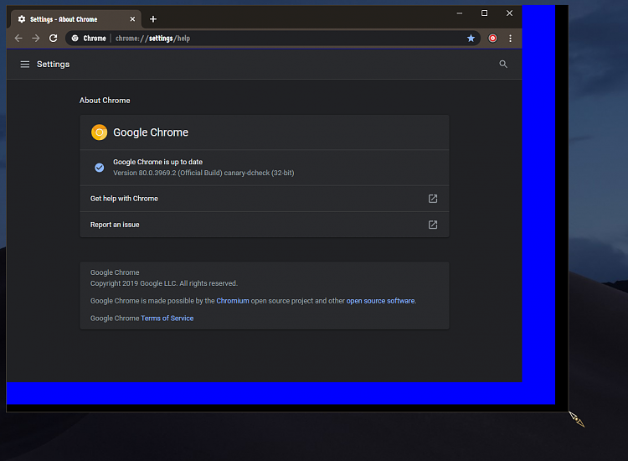Minimize the Chrome window
The image size is (628, 461).
coord(460,13)
